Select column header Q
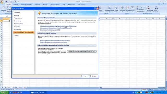The image size is (167, 94). pos(113,19)
